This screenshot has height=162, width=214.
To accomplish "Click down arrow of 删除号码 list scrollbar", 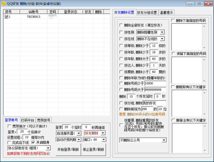I will pos(204,48).
